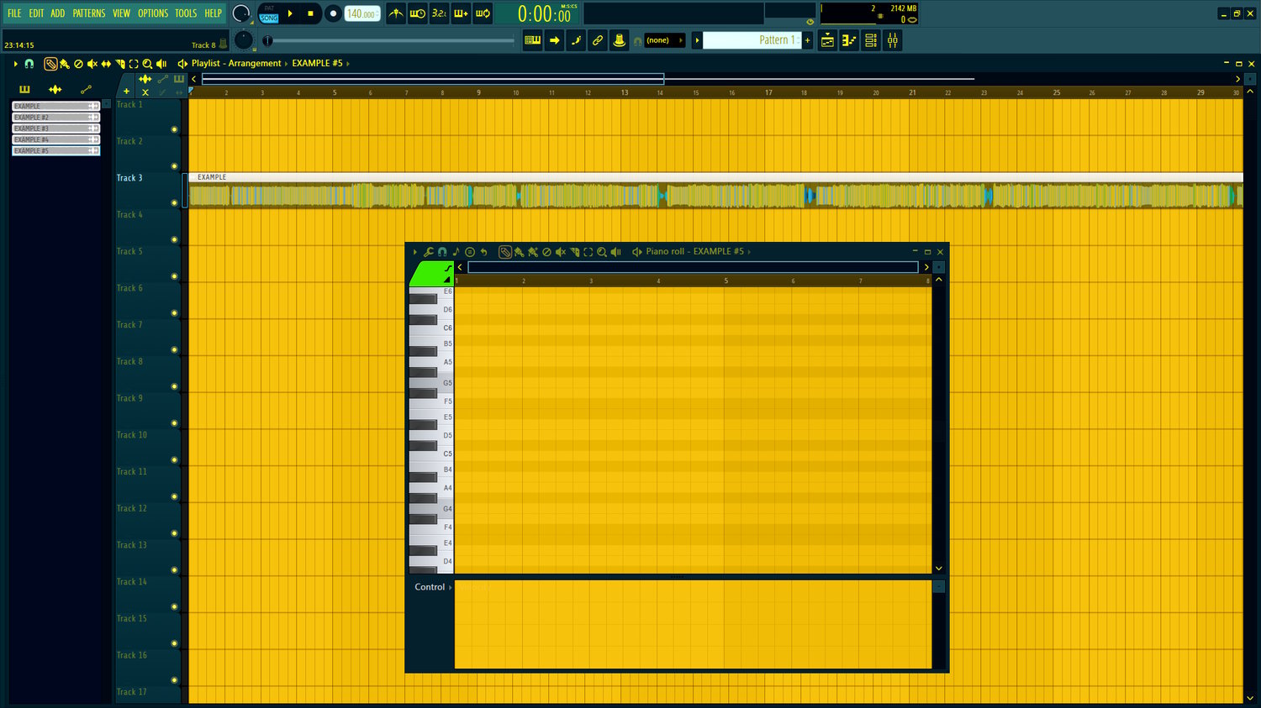Open the PATTERNS menu
1261x708 pixels.
(89, 13)
